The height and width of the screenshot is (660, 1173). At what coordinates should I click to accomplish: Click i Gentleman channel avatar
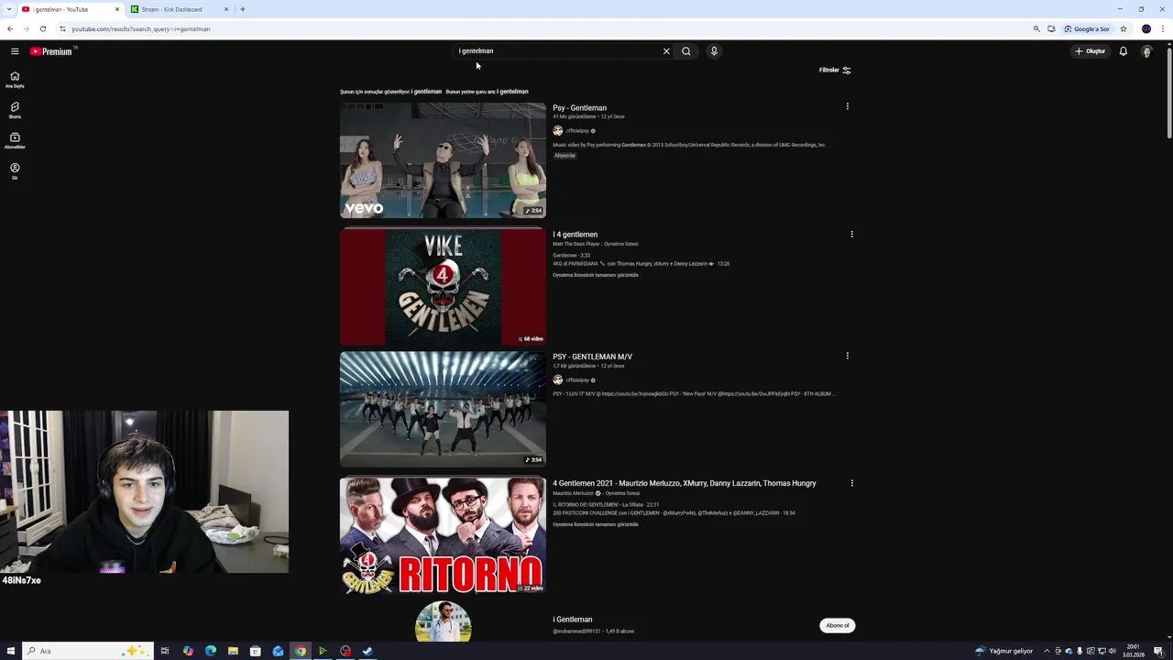pyautogui.click(x=443, y=621)
